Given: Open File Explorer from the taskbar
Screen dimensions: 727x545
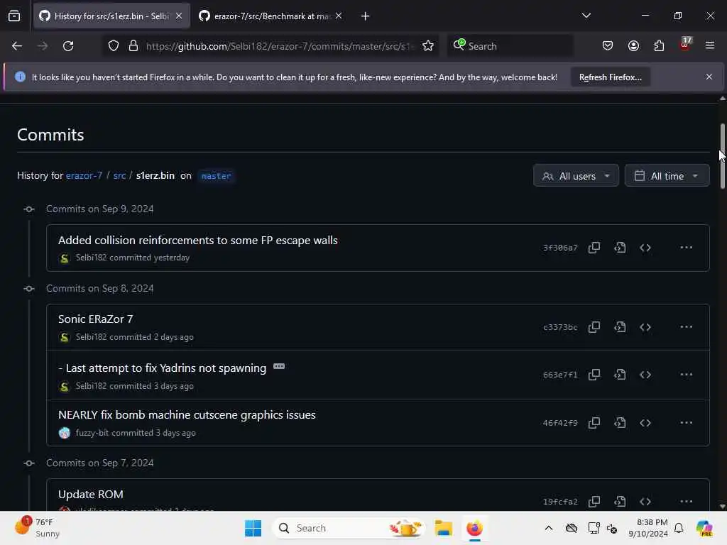Looking at the screenshot, I should click(443, 528).
